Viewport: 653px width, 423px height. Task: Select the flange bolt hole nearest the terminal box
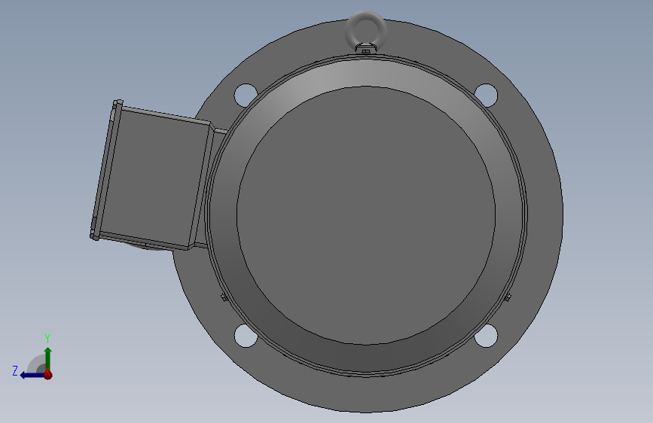click(x=246, y=95)
